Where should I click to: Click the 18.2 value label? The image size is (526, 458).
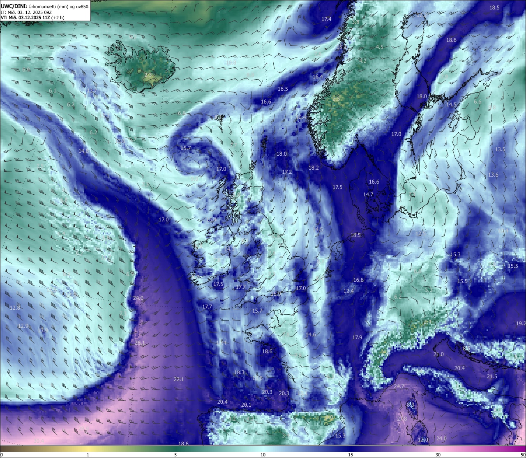point(314,168)
